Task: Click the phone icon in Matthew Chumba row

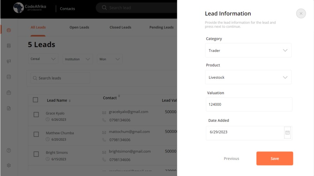Action: pos(104,140)
